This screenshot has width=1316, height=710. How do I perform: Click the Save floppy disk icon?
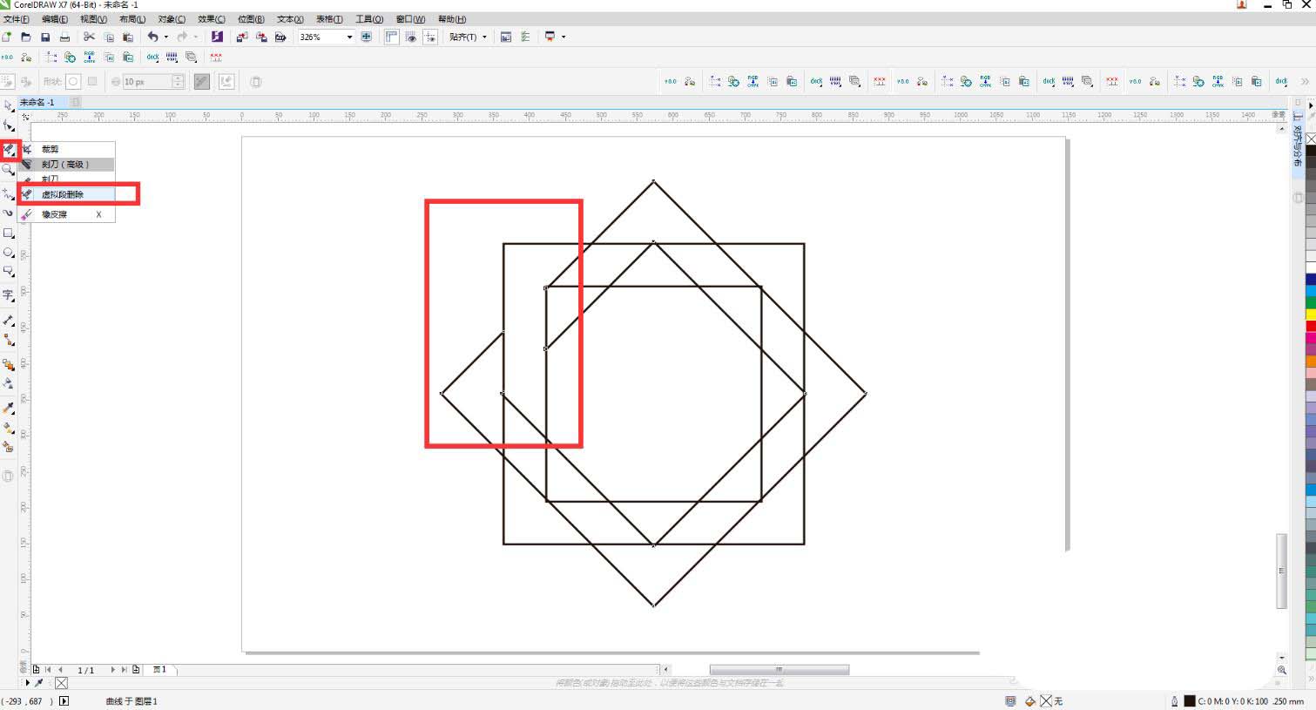tap(45, 37)
